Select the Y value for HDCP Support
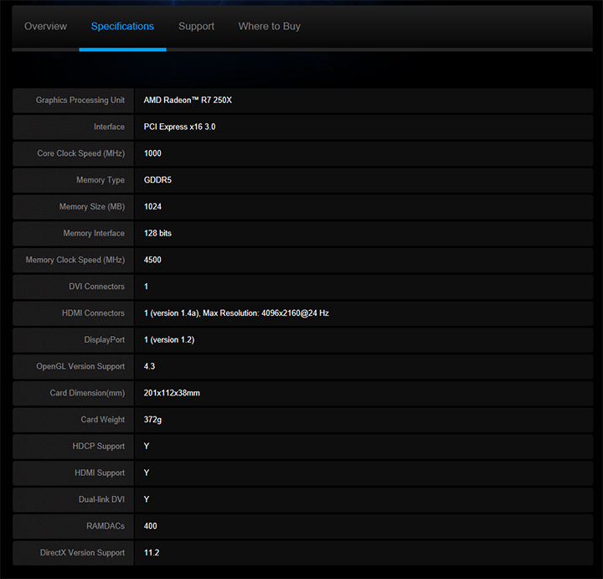 point(147,446)
